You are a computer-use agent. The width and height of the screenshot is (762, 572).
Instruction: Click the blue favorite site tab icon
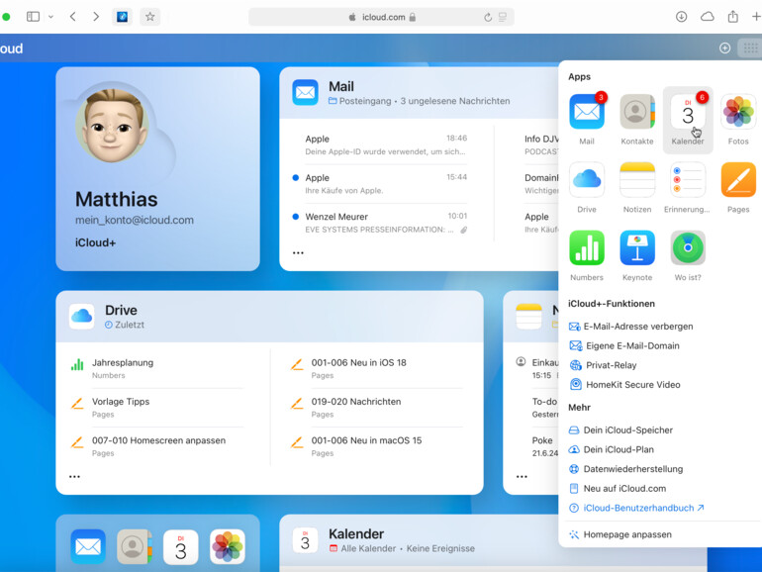(122, 17)
